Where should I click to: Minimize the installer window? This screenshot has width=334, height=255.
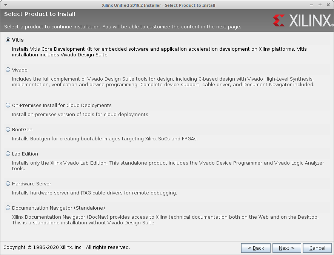tap(312, 5)
